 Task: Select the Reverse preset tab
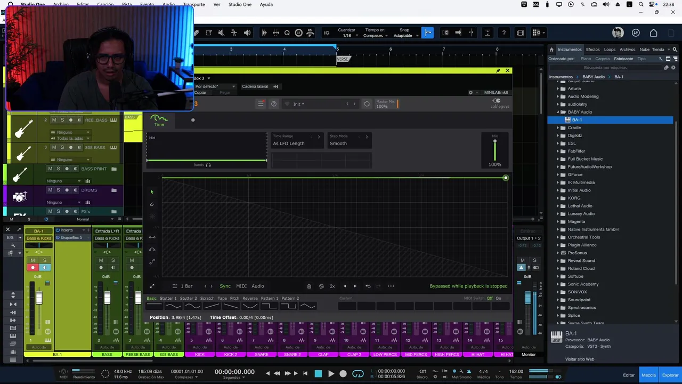(250, 299)
